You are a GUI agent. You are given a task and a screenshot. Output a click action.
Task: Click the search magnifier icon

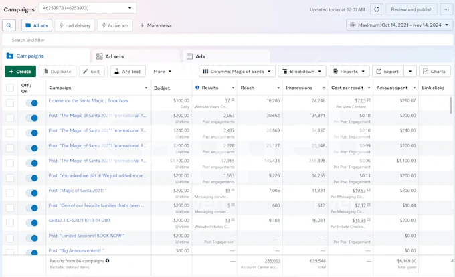[9, 25]
